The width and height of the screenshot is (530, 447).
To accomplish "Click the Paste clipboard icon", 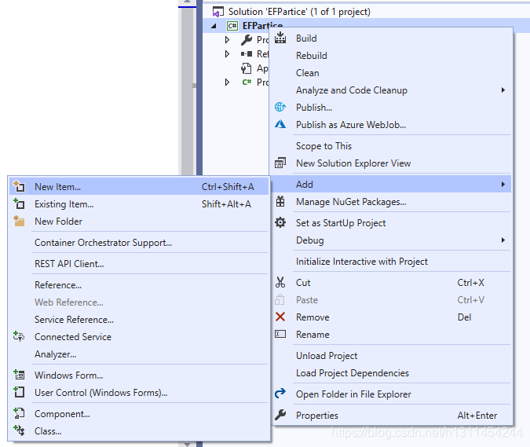I will [x=280, y=299].
